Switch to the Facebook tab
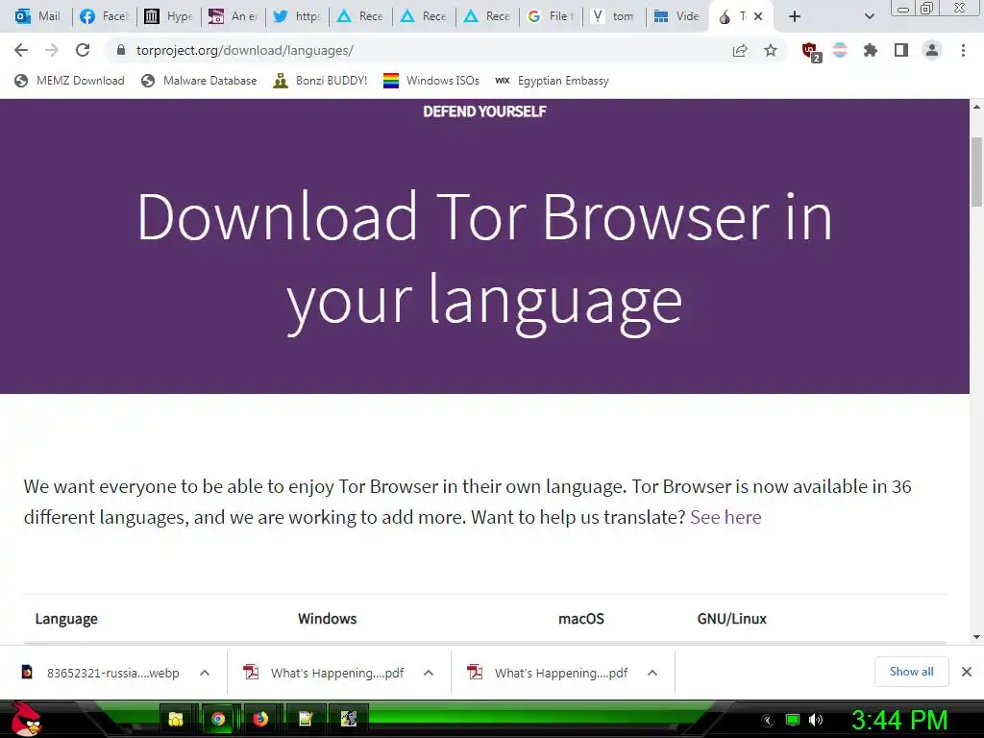Viewport: 984px width, 738px height. click(104, 16)
